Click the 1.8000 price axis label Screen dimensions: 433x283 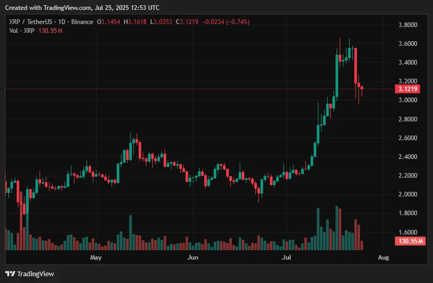pyautogui.click(x=407, y=213)
